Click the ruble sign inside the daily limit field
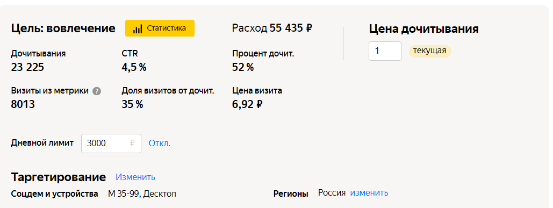Screen dimensions: 553x208 [132, 144]
